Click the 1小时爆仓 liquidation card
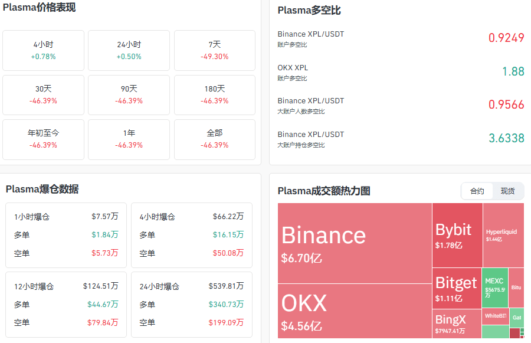Viewport: 531px width, 343px height. click(x=66, y=235)
